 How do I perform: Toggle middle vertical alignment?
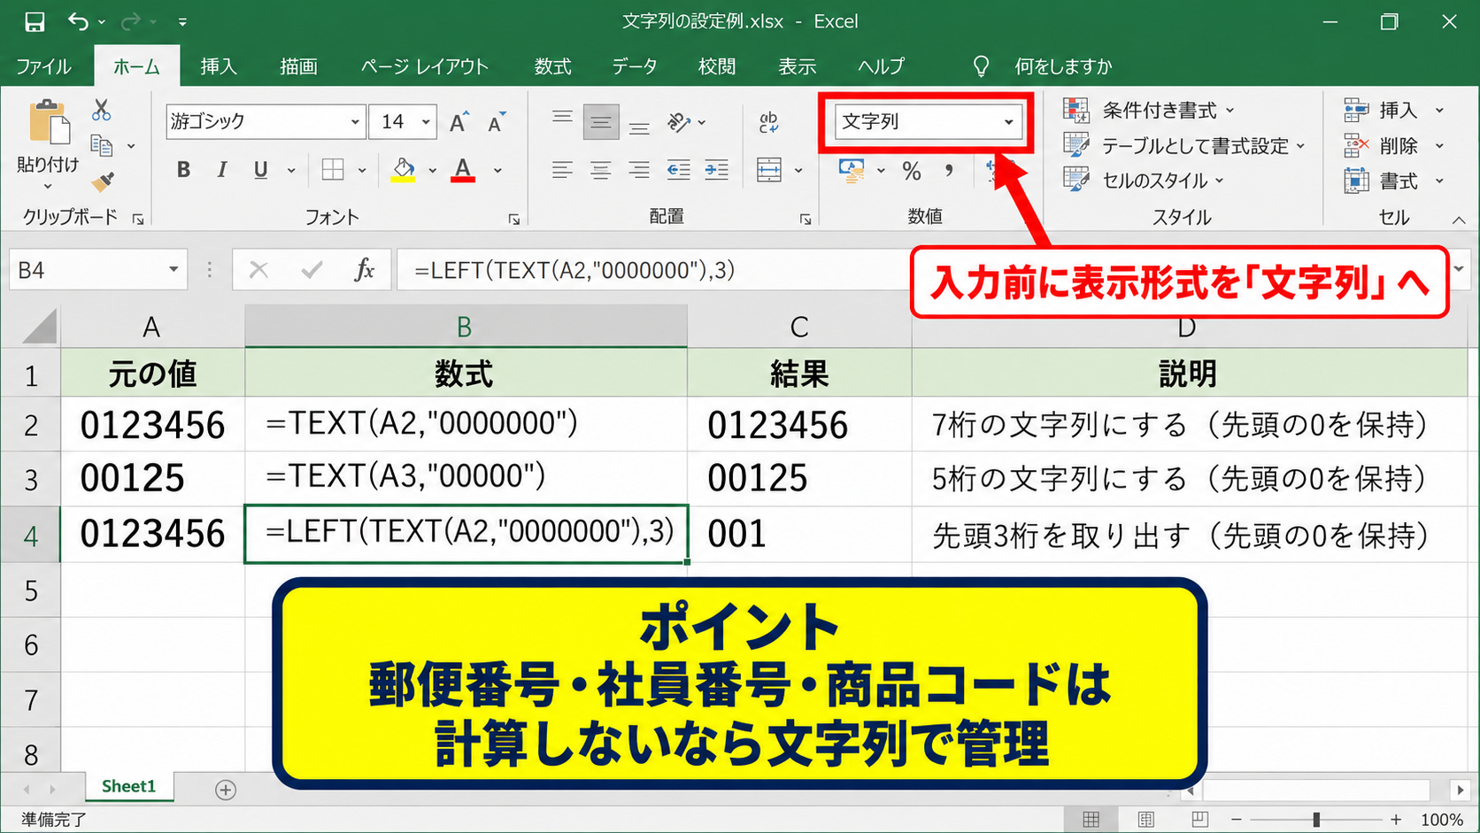601,122
